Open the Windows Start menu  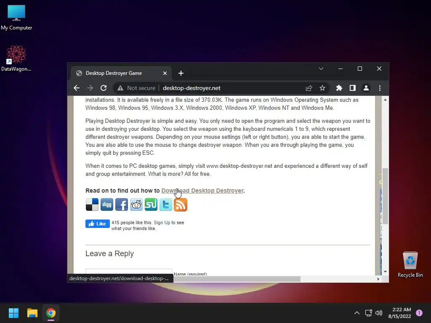tap(13, 313)
